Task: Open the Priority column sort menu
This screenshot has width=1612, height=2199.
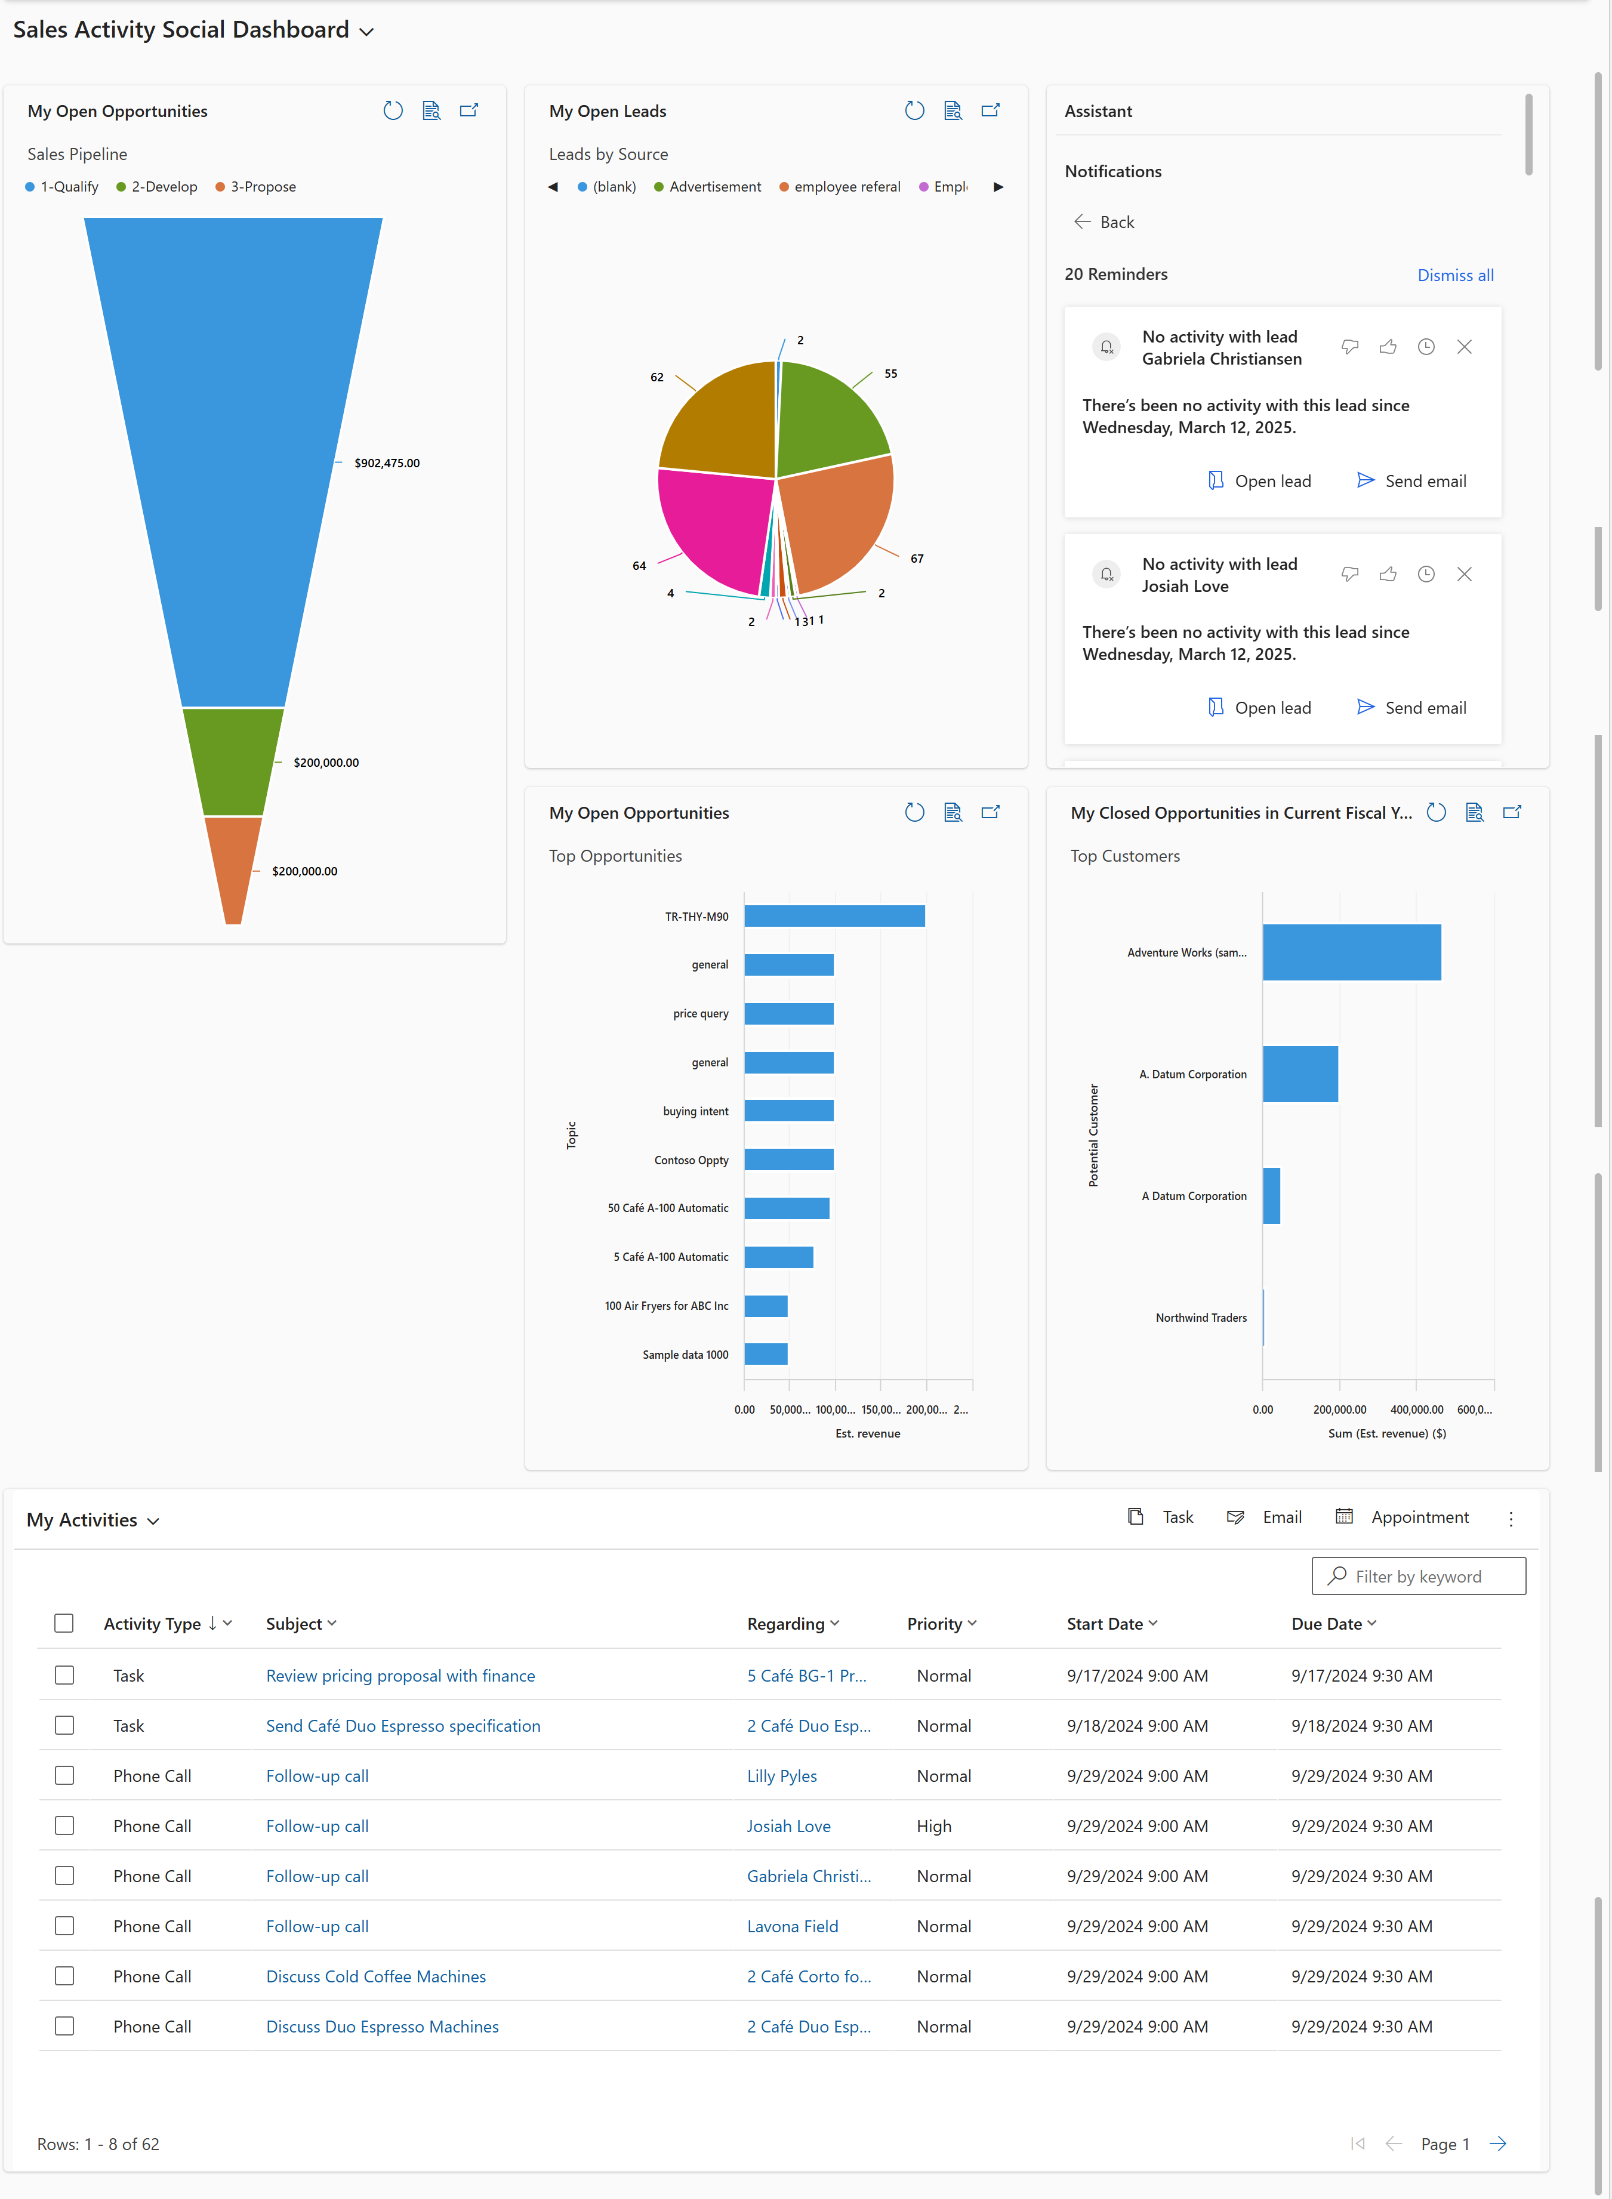Action: point(972,1623)
